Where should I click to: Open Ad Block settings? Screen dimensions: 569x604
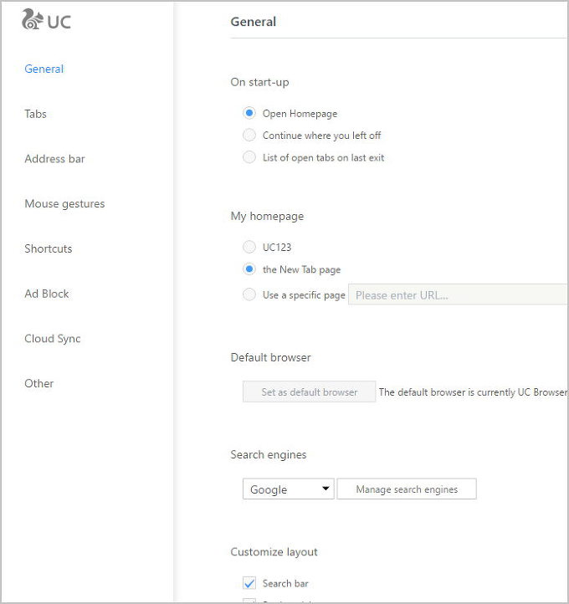point(47,294)
